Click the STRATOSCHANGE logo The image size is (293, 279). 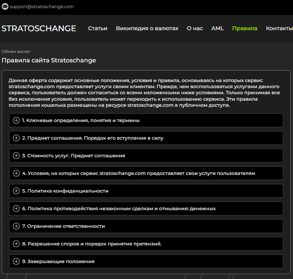point(39,28)
